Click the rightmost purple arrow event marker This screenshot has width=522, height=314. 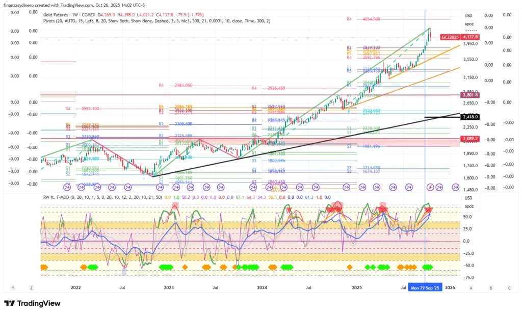pyautogui.click(x=452, y=188)
